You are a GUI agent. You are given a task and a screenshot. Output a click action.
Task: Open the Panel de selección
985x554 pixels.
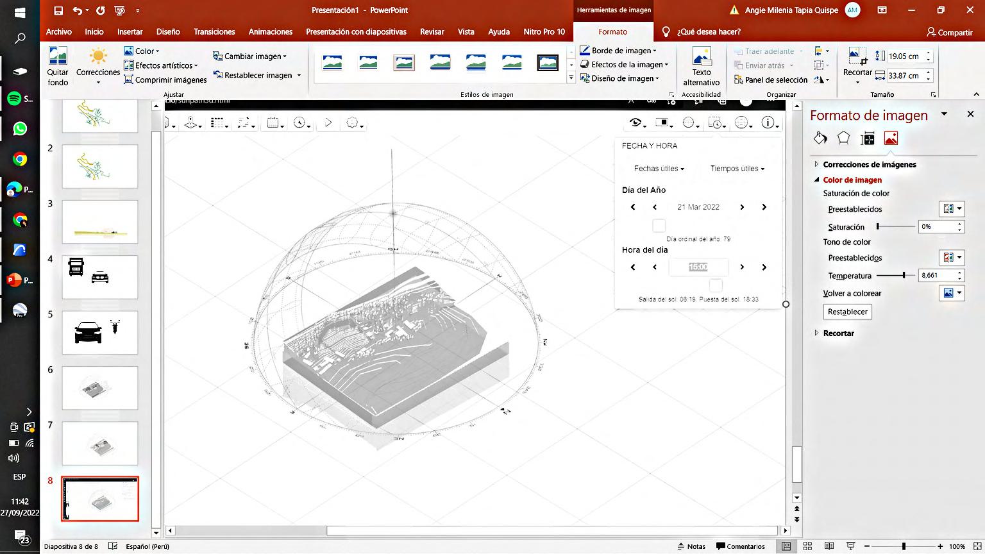coord(770,80)
